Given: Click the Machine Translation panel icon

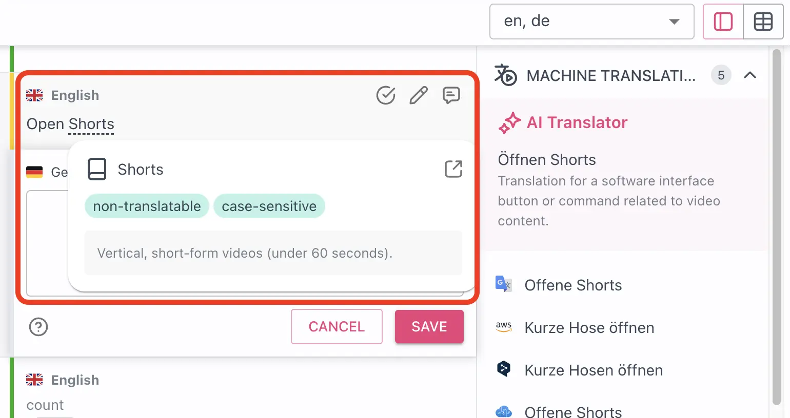Looking at the screenshot, I should pyautogui.click(x=506, y=75).
